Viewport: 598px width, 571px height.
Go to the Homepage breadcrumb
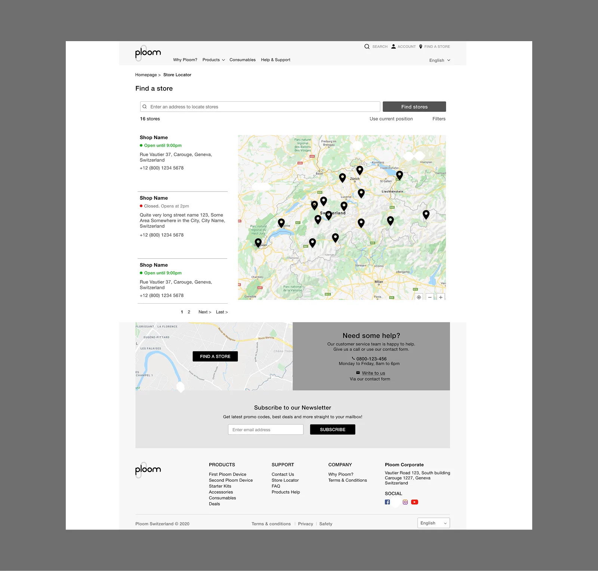tap(146, 75)
